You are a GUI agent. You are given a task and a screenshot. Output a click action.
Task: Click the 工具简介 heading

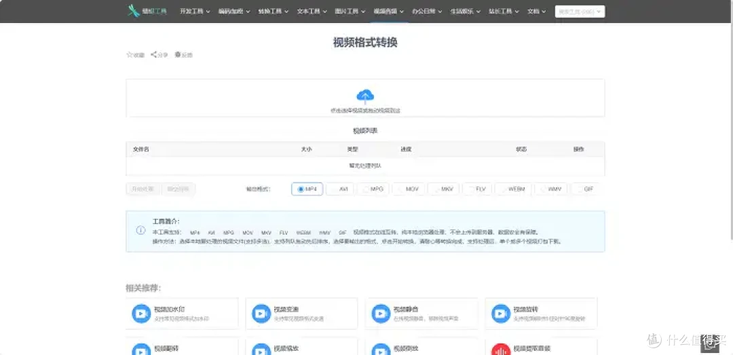(166, 221)
